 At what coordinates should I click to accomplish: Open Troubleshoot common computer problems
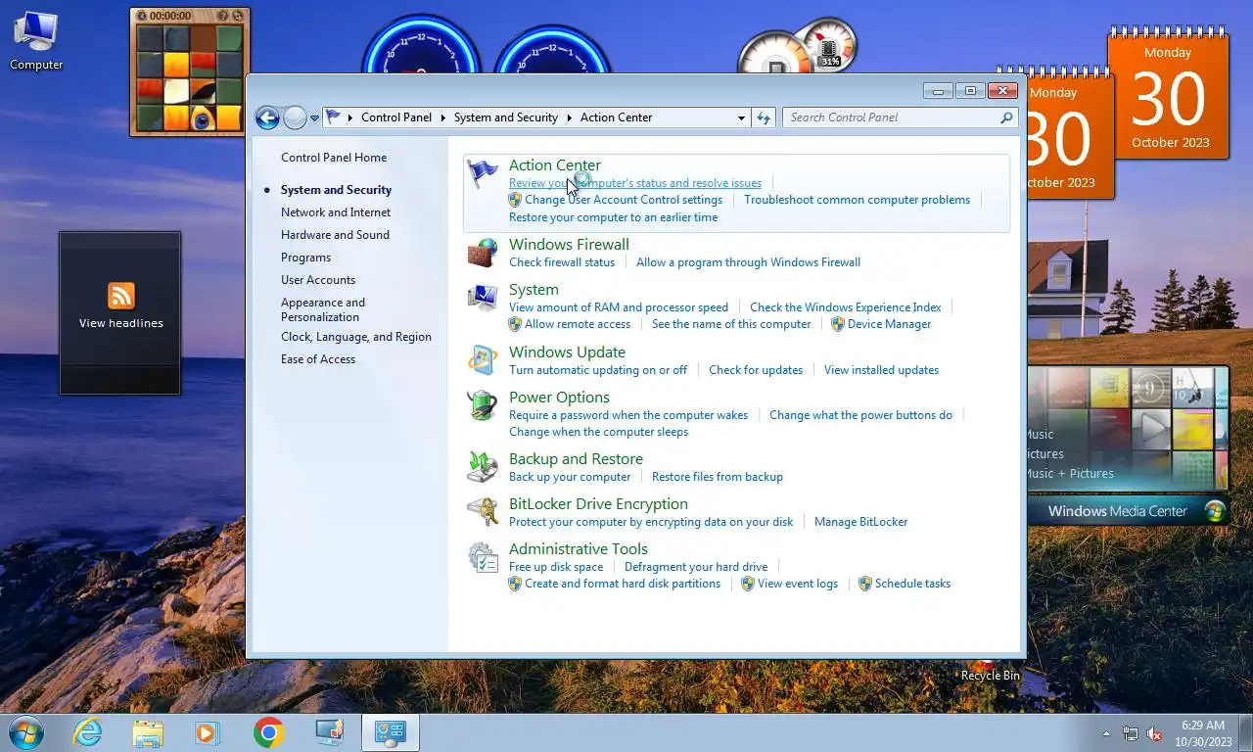click(857, 200)
